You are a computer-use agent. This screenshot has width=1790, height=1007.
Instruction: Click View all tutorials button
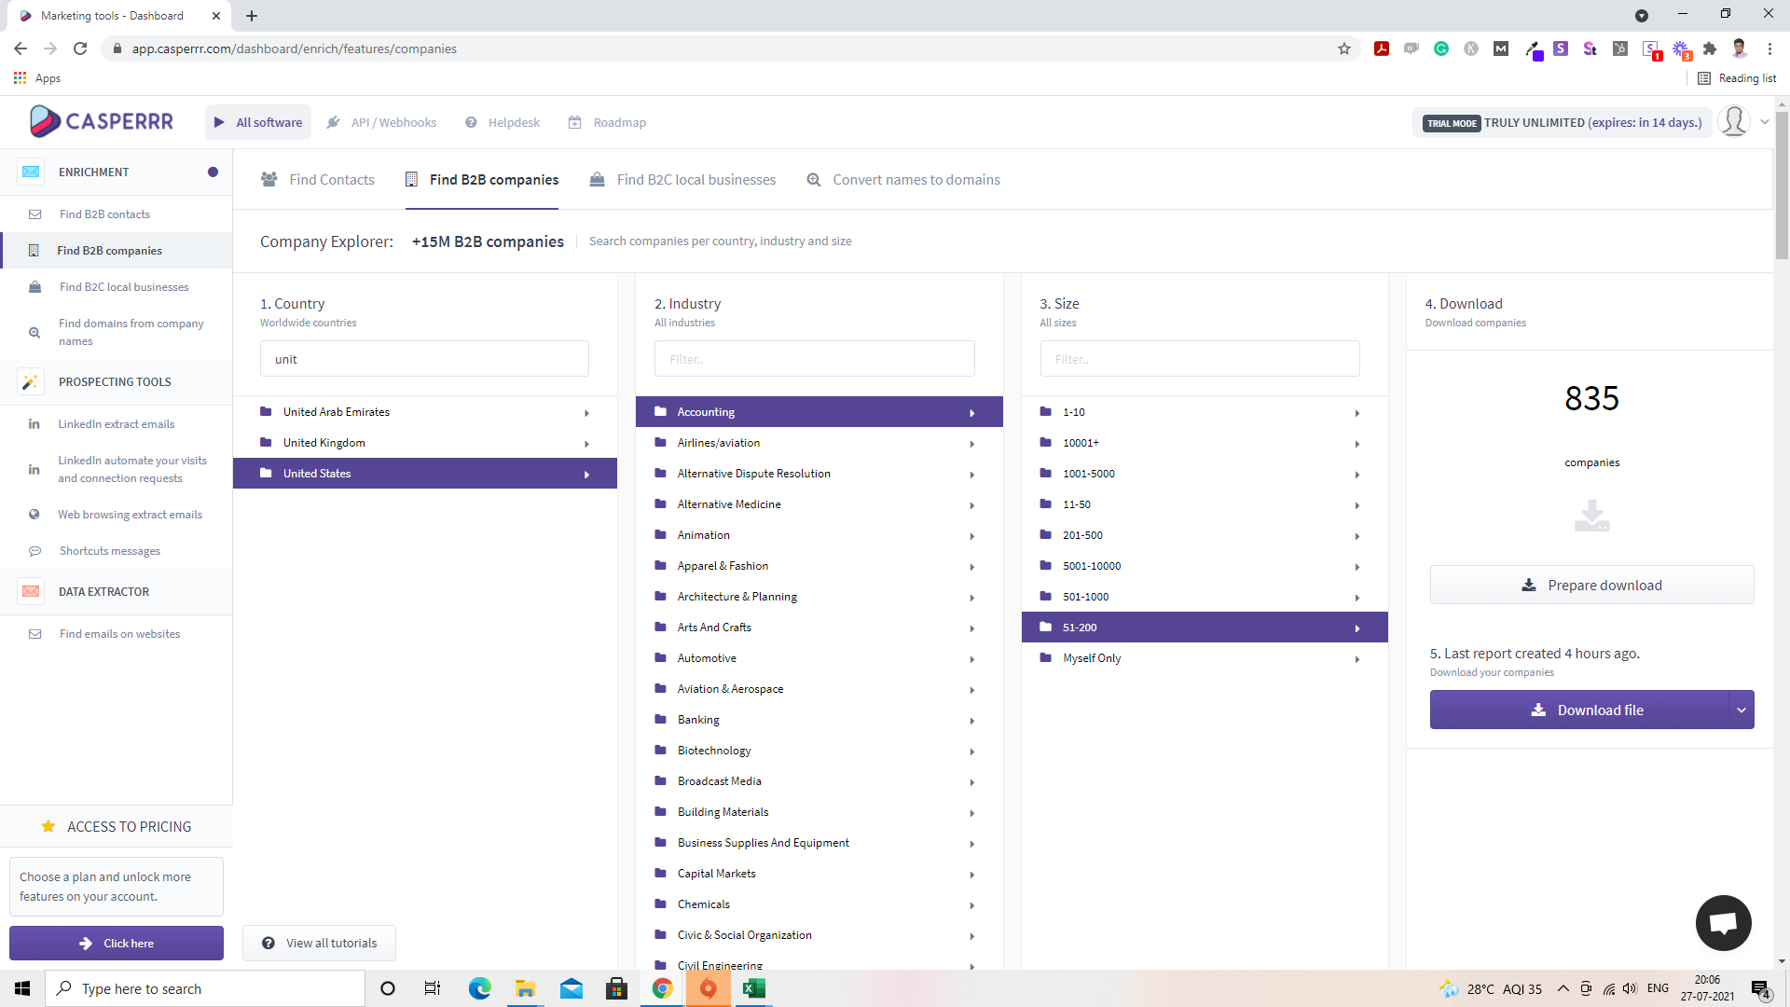point(319,943)
